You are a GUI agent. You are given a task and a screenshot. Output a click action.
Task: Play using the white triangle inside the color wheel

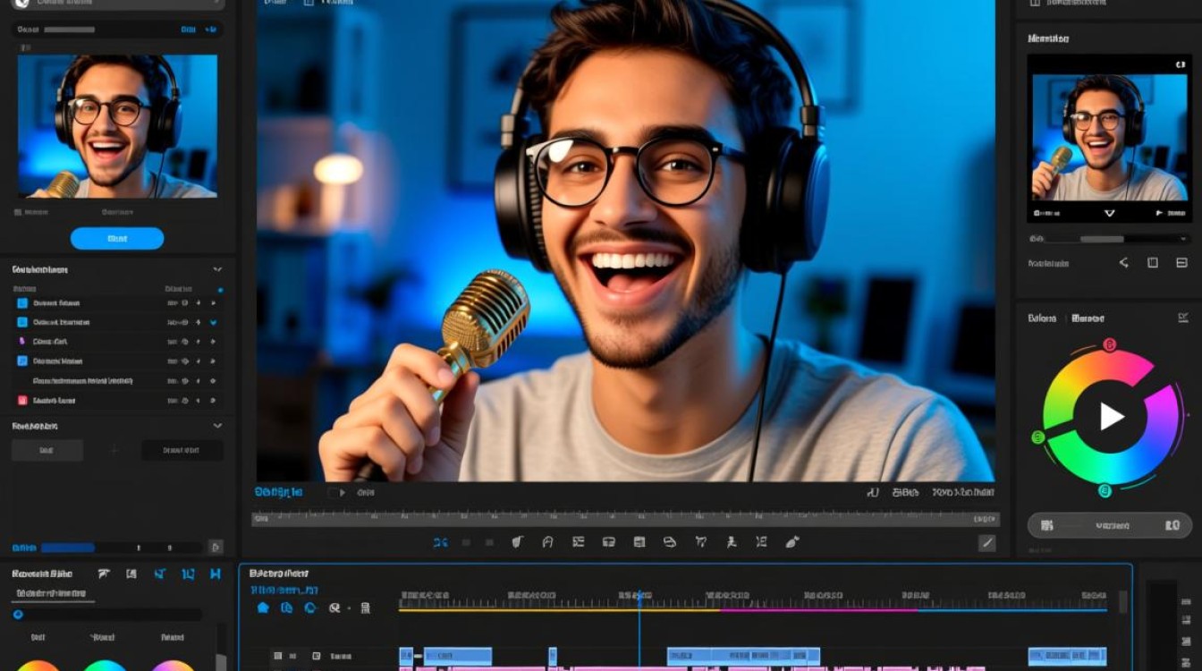point(1111,416)
